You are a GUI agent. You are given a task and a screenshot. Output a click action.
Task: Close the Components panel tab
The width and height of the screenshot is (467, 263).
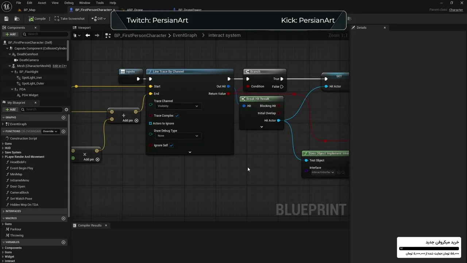pyautogui.click(x=35, y=28)
